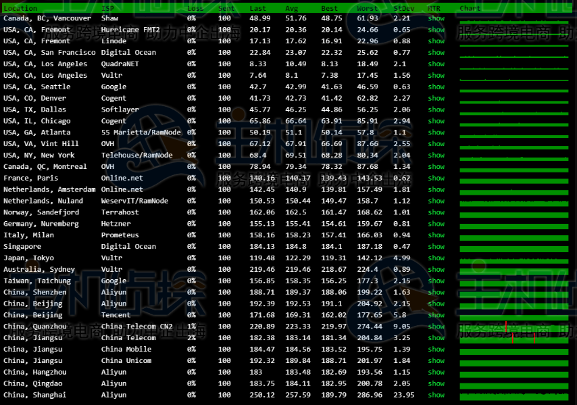Click show link for Singapore Digital Ocean

(436, 247)
